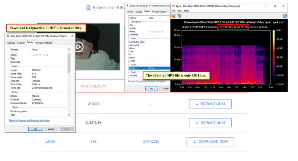
Task: Open Previous Versions tab in left properties dialog
Action: 44,43
